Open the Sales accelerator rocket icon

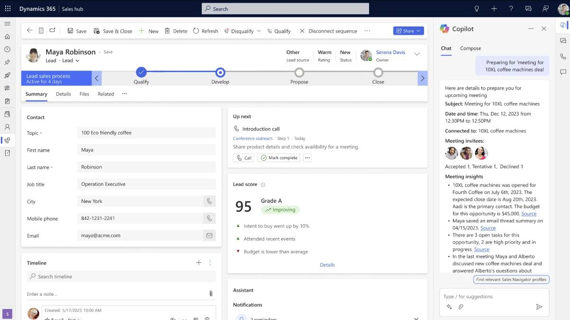(8, 75)
